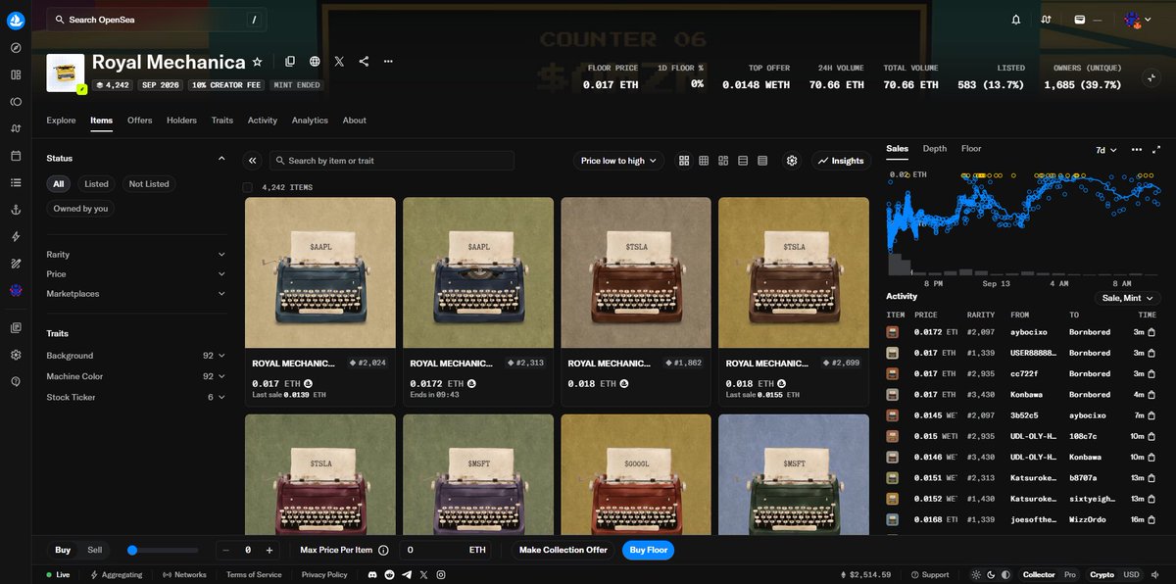Open the Insights button
Viewport: 1176px width, 584px height.
(x=841, y=161)
